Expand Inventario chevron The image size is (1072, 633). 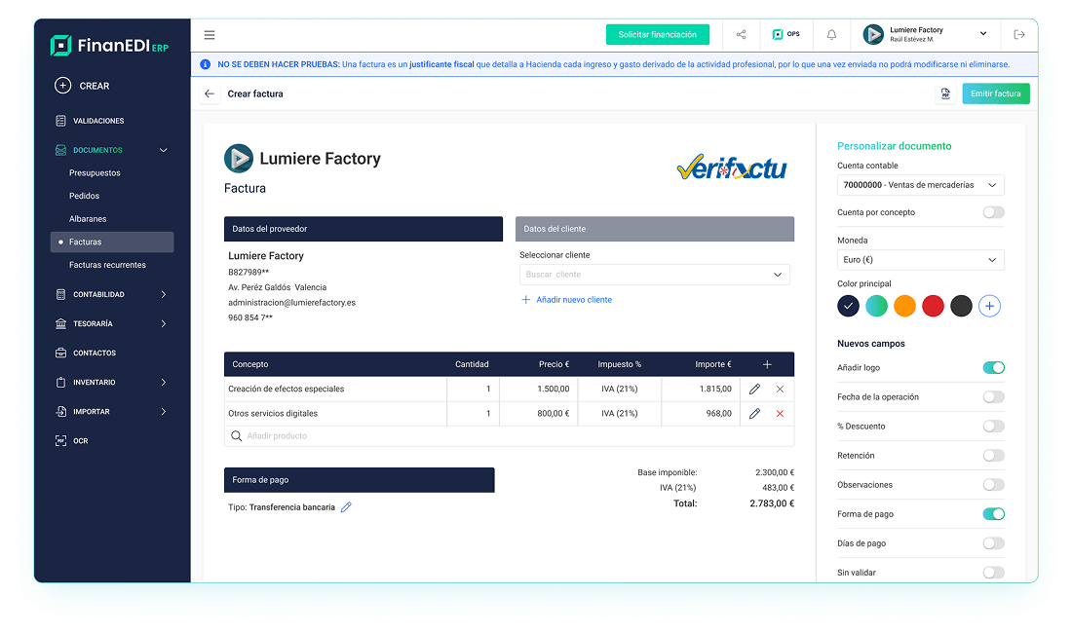click(164, 383)
